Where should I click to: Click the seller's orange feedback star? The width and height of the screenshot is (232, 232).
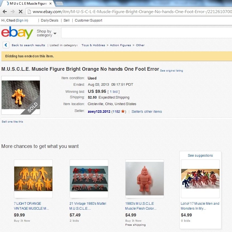point(123,111)
